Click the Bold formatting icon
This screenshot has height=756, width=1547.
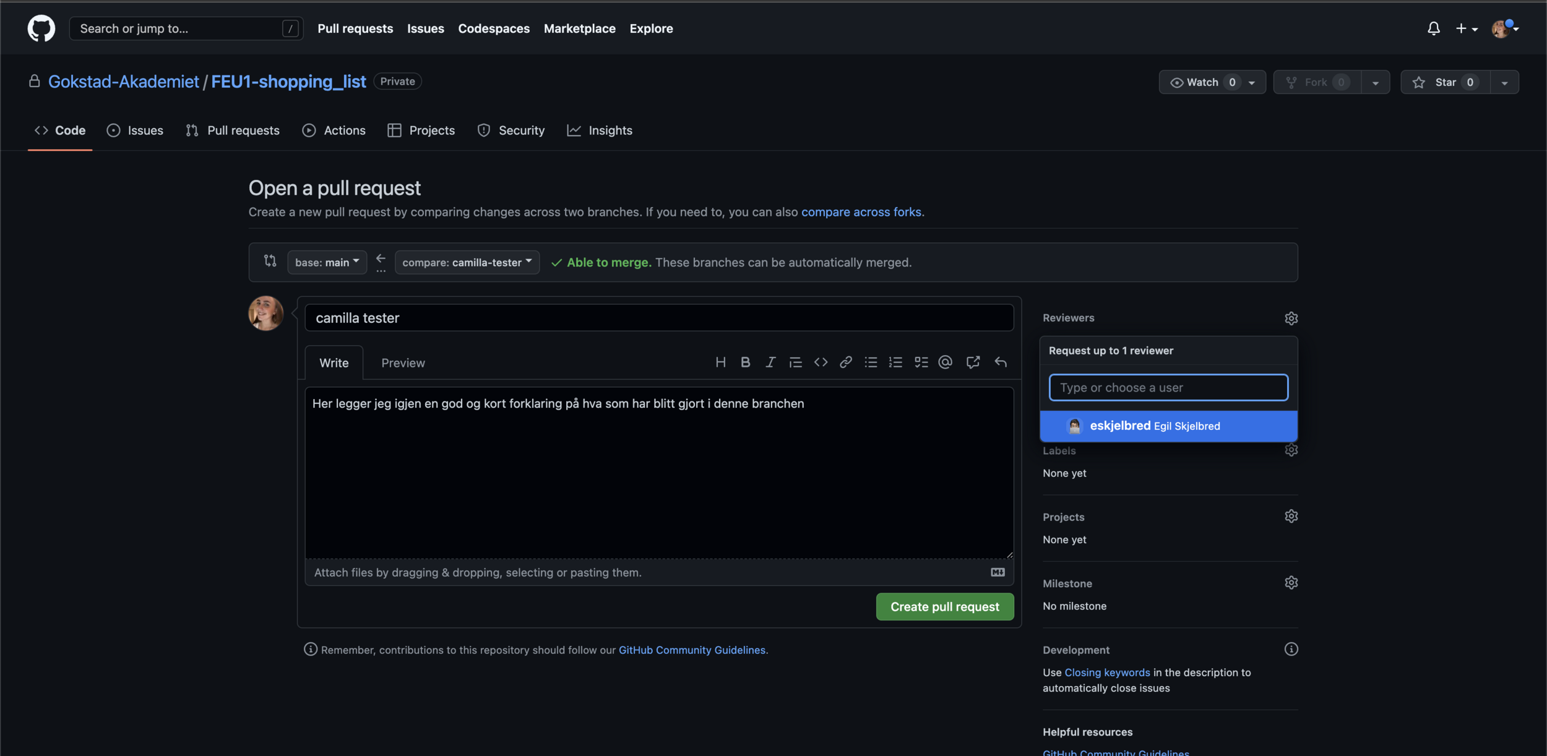(745, 363)
